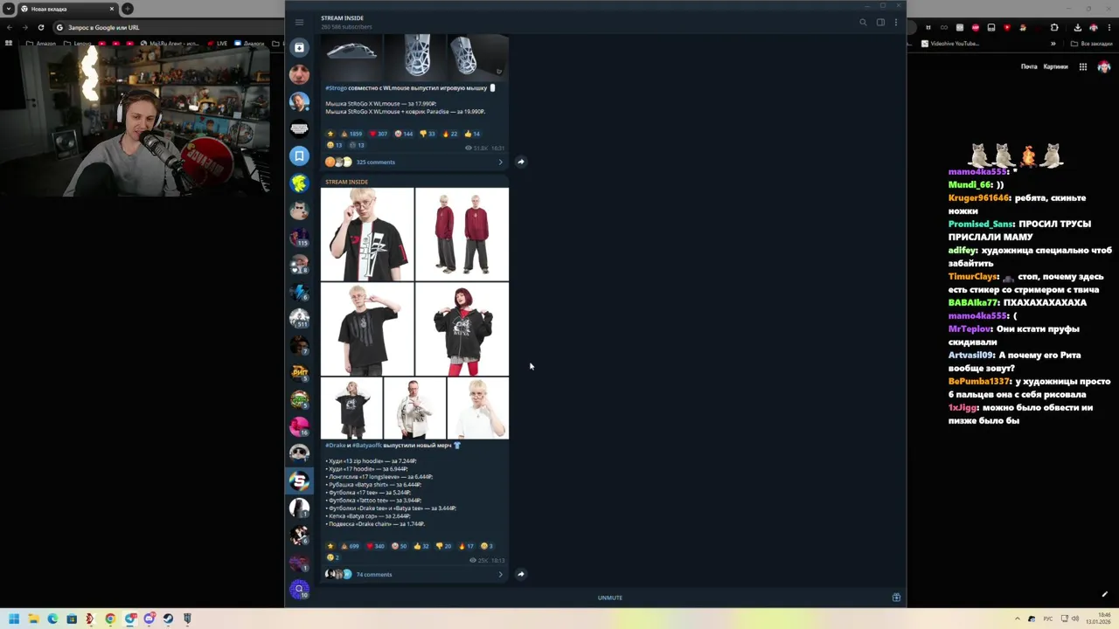Add thumbs-down reaction 33 on mouse post

click(x=427, y=134)
